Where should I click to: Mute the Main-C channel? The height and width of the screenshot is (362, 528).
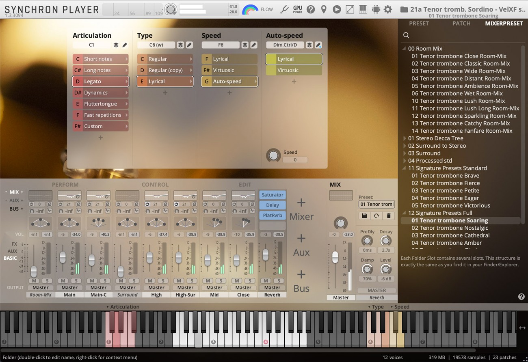click(92, 281)
